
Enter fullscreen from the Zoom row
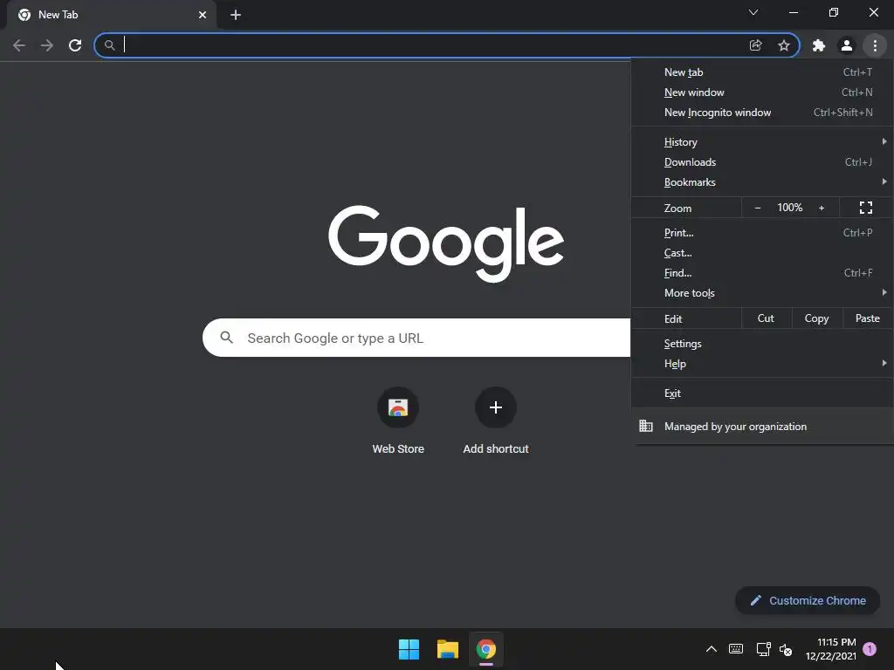click(865, 208)
